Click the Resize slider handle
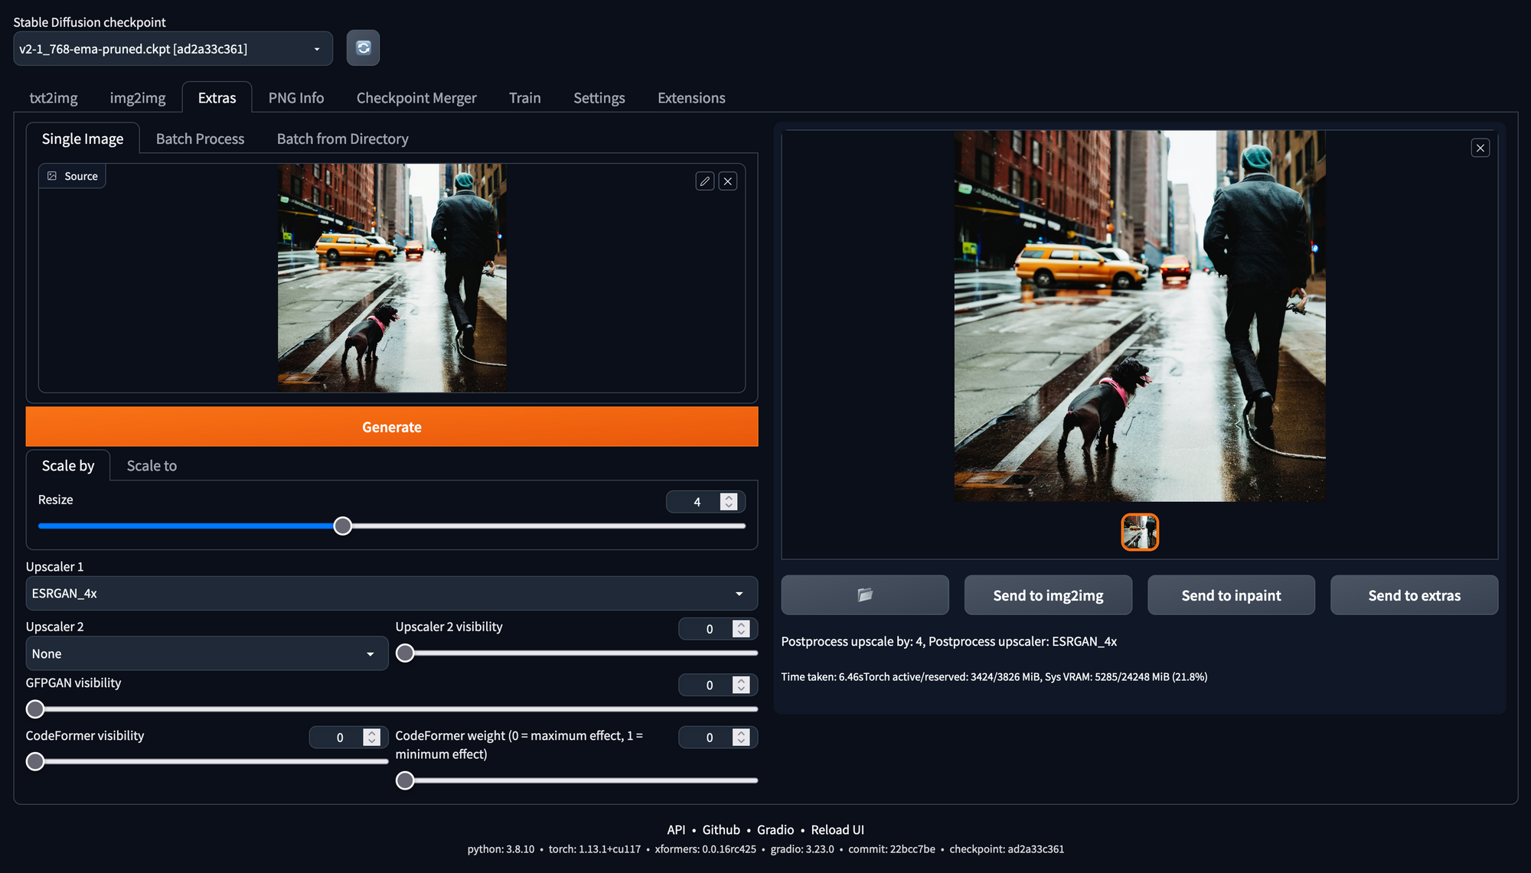The height and width of the screenshot is (873, 1531). tap(343, 526)
